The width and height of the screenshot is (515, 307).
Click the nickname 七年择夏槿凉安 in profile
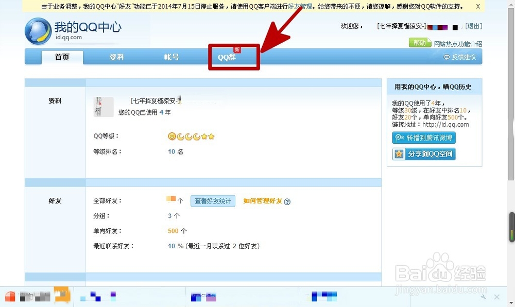point(155,101)
